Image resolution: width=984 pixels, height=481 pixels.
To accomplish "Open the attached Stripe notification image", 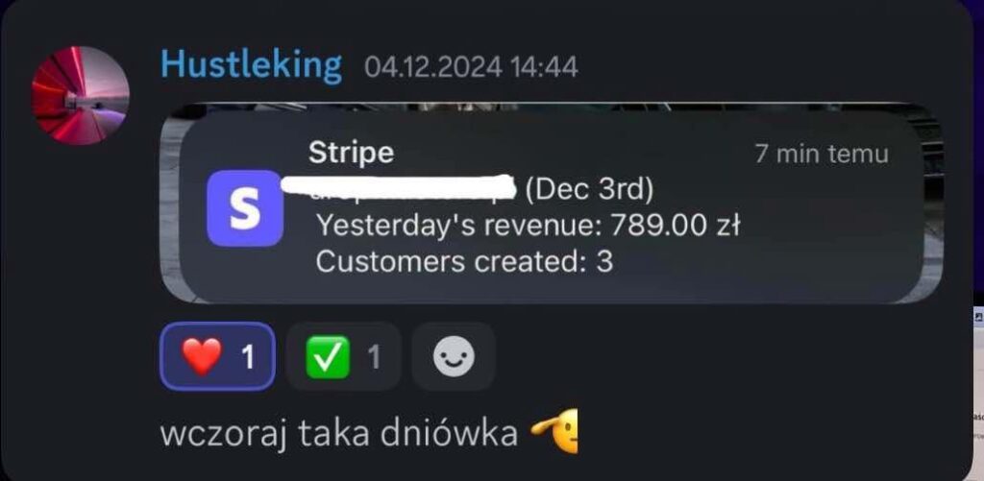I will [552, 203].
